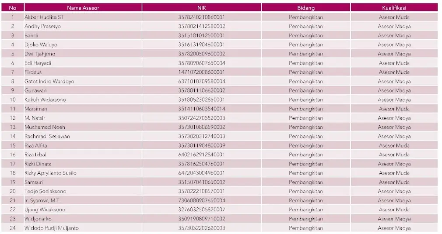Select the name Ir. Syamsir, M.T.

[x=42, y=200]
